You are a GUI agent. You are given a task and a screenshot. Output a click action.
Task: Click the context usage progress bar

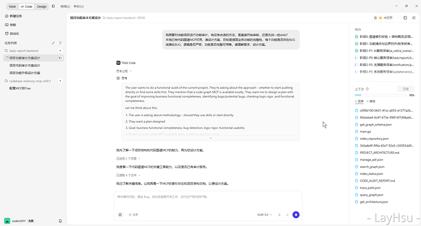[381, 95]
